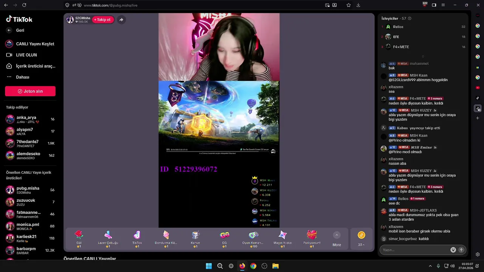484x272 pixels.
Task: Send the Gül rose gift
Action: point(79,240)
